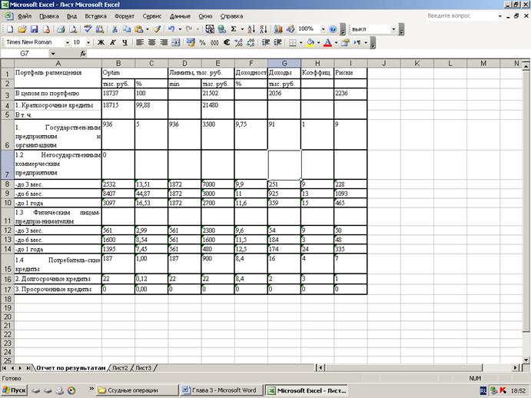This screenshot has width=531, height=398.
Task: Apply the red font color A
Action: [x=327, y=42]
